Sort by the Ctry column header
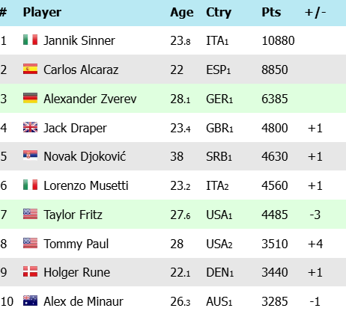The height and width of the screenshot is (311, 346). (x=219, y=12)
